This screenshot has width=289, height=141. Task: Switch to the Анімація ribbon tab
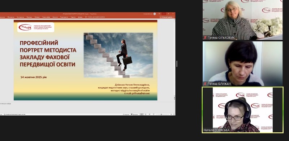(x=37, y=17)
